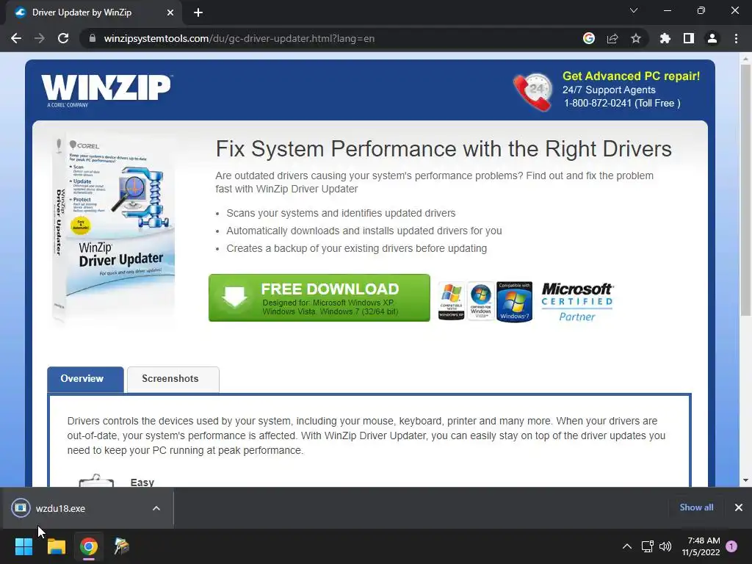The height and width of the screenshot is (564, 752).
Task: Bookmark this page with the star icon
Action: [635, 38]
